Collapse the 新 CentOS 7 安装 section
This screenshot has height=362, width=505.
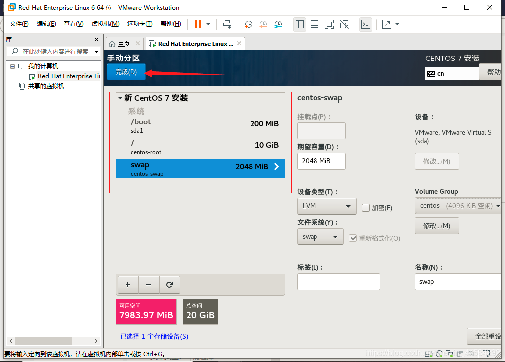click(x=120, y=98)
